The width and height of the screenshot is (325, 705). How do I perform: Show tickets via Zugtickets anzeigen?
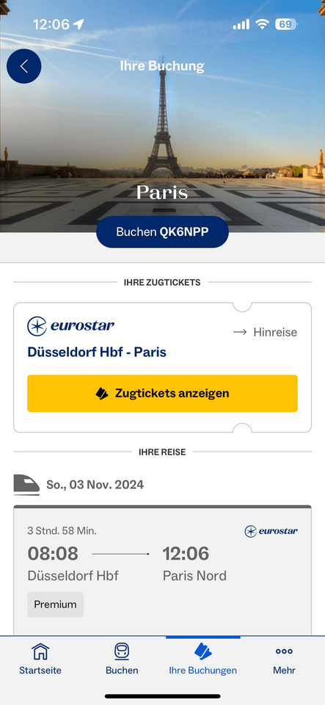(163, 394)
